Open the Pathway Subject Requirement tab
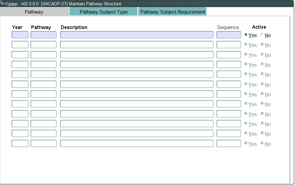The width and height of the screenshot is (295, 185). [x=172, y=12]
